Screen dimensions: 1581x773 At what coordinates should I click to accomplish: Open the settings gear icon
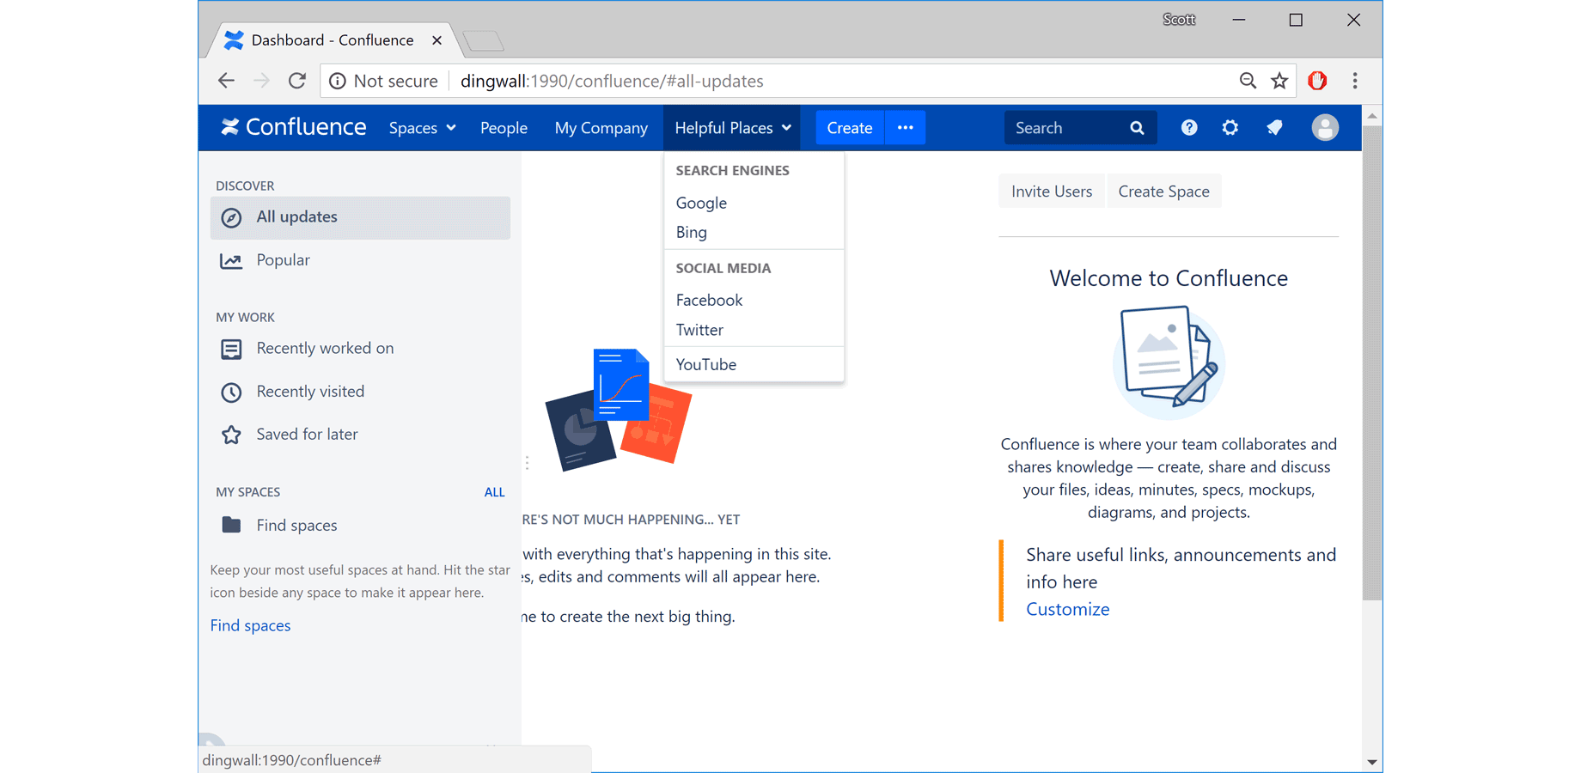pos(1230,128)
